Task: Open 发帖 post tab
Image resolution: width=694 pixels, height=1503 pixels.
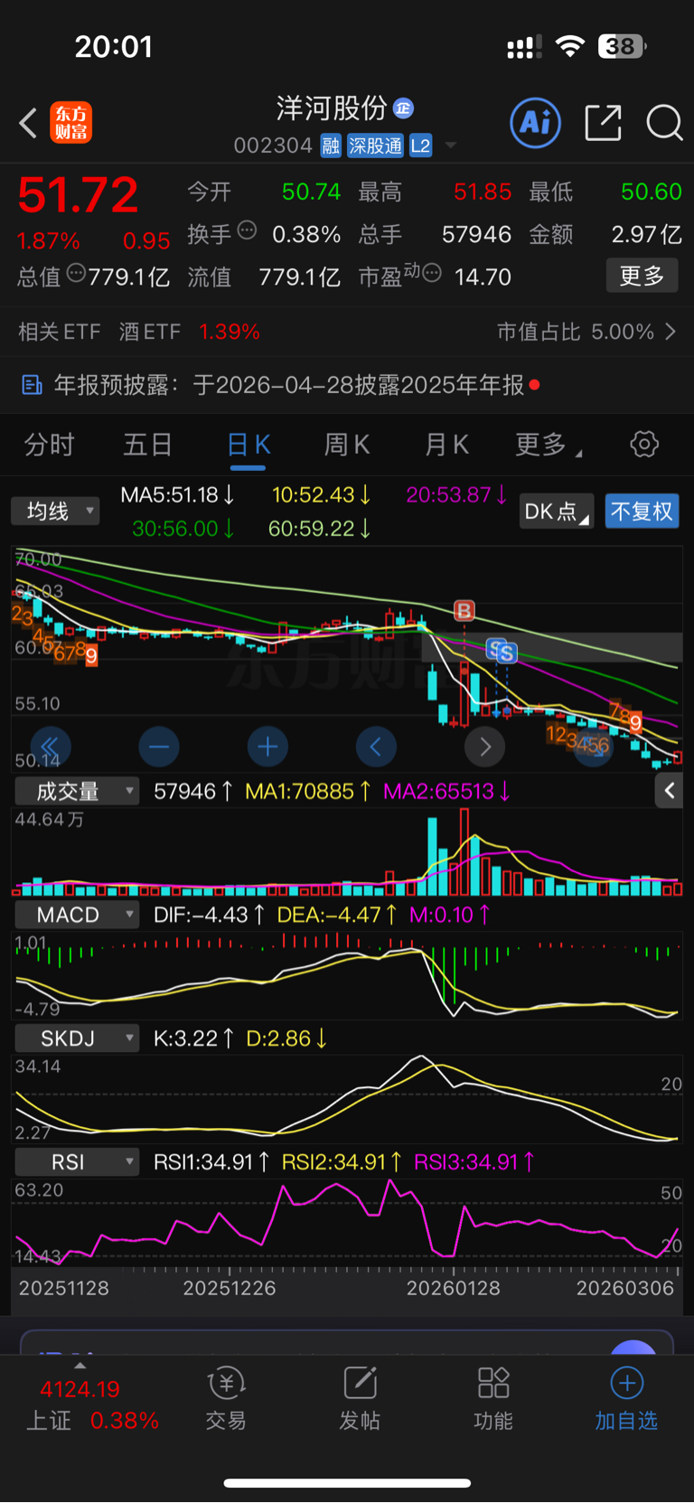Action: click(x=360, y=1399)
